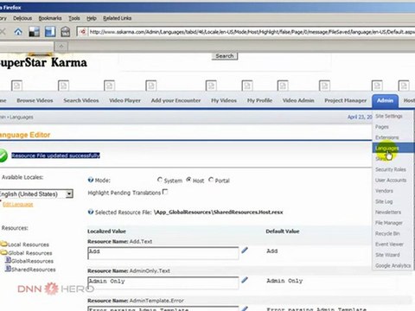Click help icon beside Selected Resource File

tap(91, 212)
